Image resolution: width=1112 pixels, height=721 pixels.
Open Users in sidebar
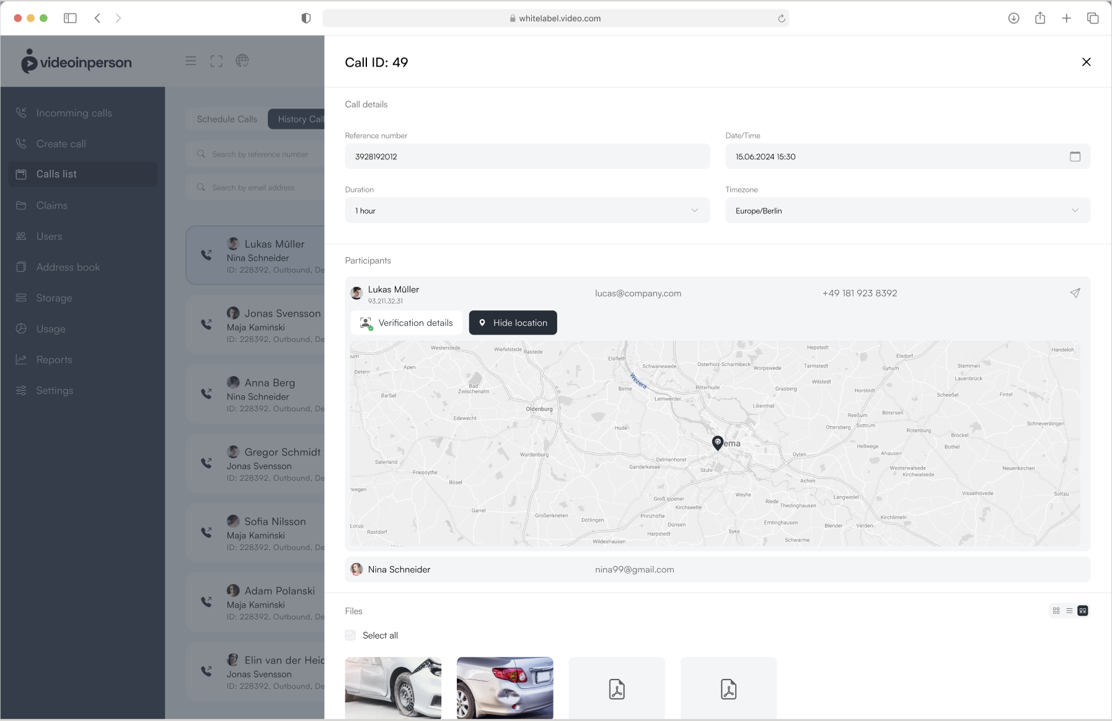[82, 236]
